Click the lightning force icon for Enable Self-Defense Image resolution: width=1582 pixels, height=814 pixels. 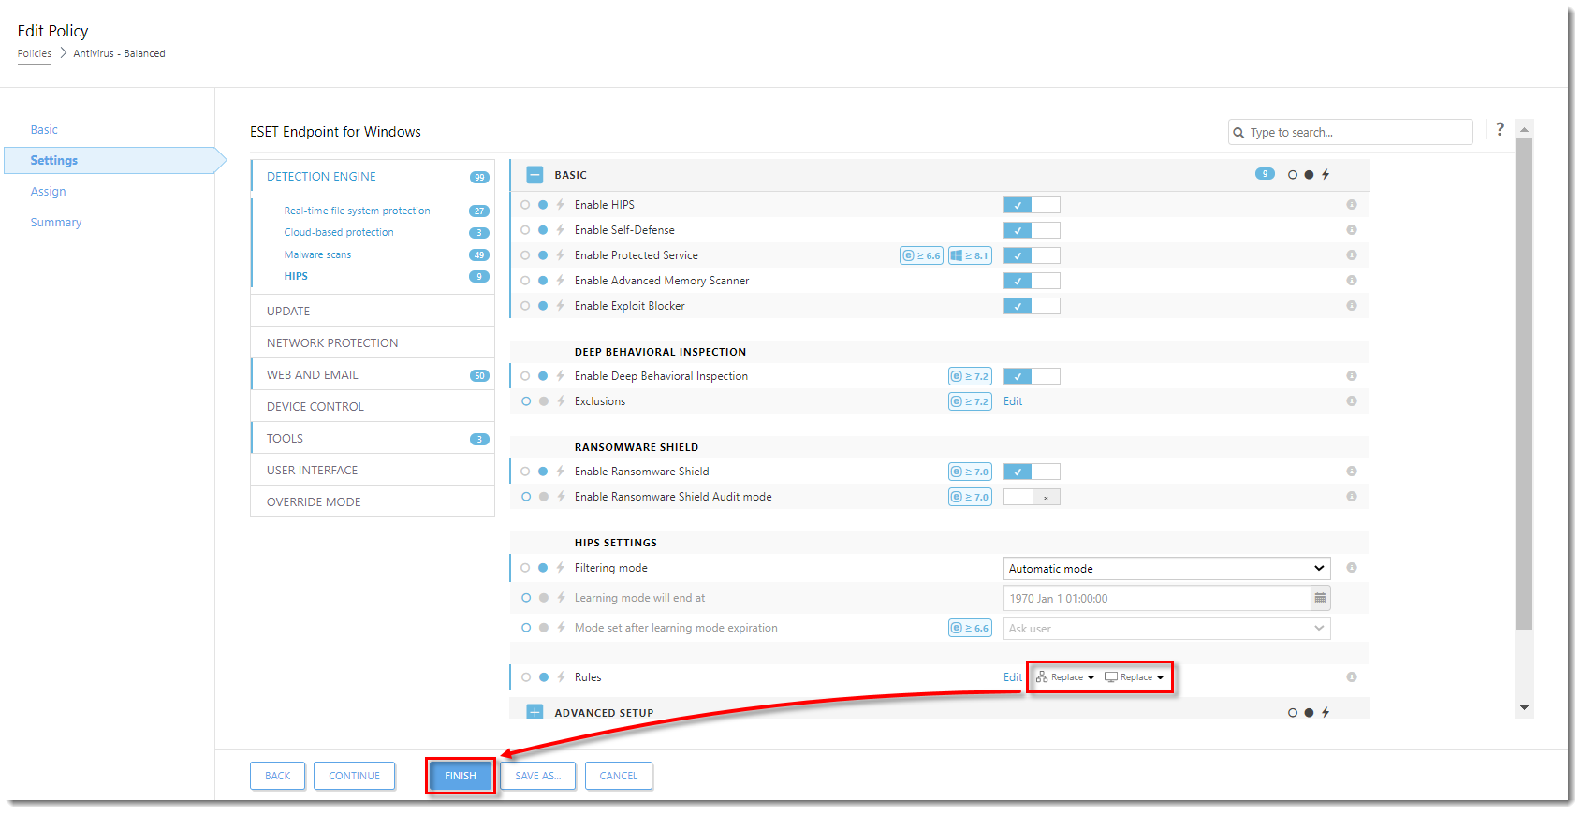pyautogui.click(x=561, y=230)
